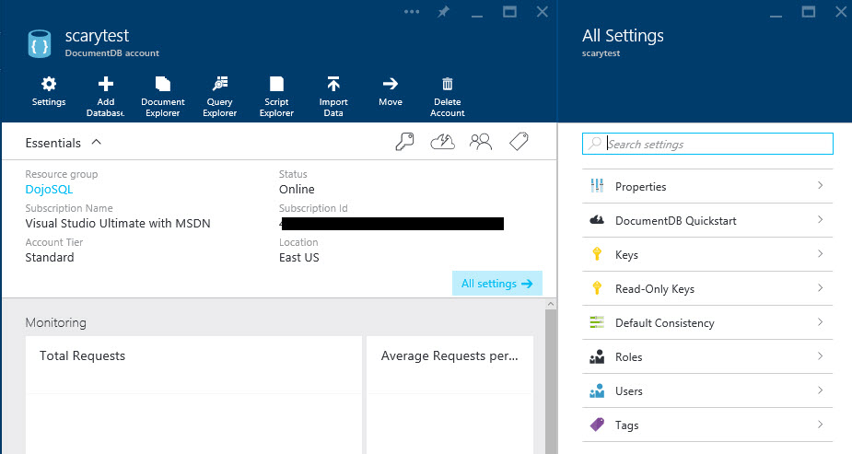
Task: Click the blade vertical scrollbar thumb
Action: (551, 381)
